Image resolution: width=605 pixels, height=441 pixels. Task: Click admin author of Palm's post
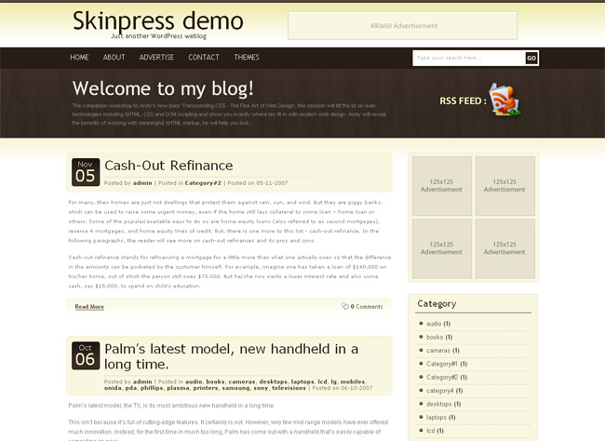[x=142, y=381]
